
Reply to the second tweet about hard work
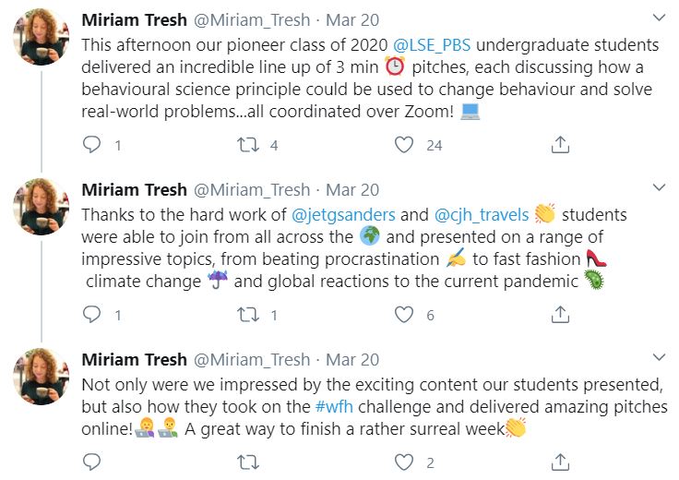coord(91,315)
